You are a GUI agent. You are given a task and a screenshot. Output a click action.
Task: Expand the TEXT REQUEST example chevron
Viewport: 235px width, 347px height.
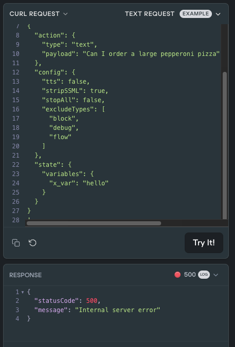pos(218,14)
